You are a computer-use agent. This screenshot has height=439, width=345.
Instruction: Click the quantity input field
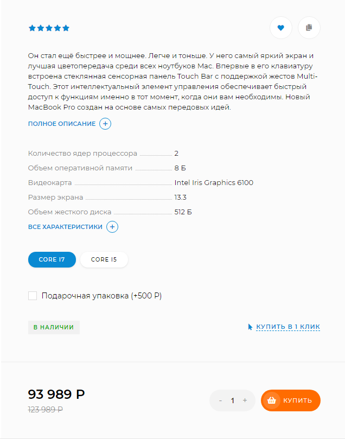point(233,400)
